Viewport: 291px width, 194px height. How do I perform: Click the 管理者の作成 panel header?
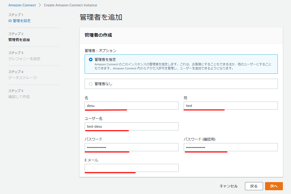click(98, 35)
